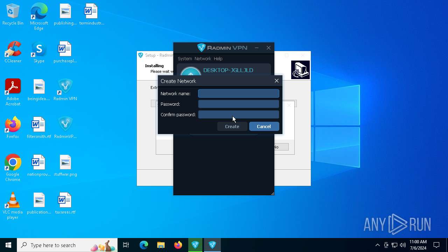This screenshot has height=252, width=448.
Task: Open Edge from the taskbar
Action: tap(144, 245)
